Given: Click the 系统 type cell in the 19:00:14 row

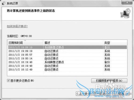Looking at the screenshot, I should point(107,58).
